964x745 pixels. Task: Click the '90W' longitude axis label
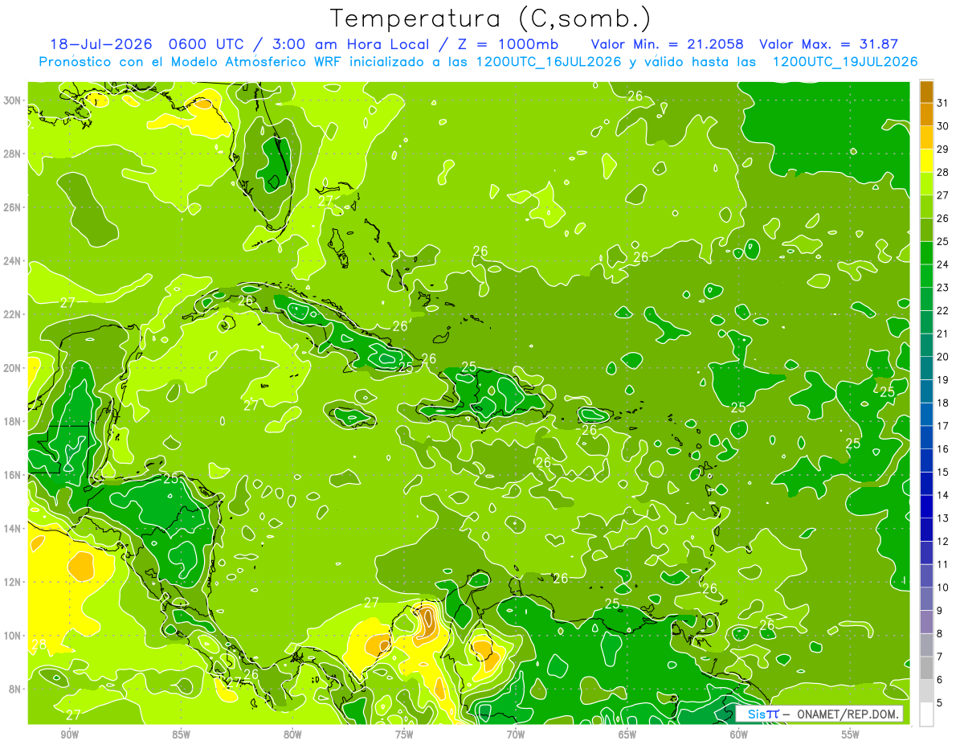coord(69,735)
